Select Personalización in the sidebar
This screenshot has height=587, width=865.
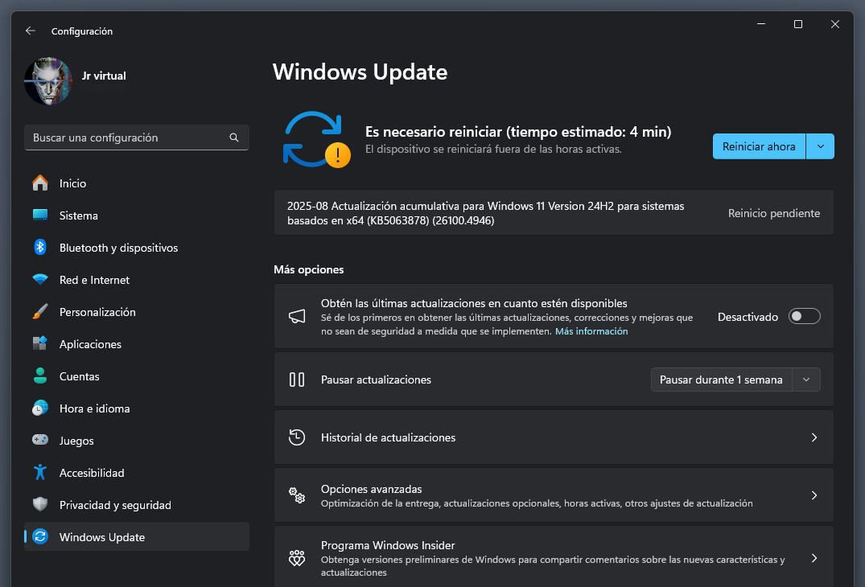[x=97, y=312]
